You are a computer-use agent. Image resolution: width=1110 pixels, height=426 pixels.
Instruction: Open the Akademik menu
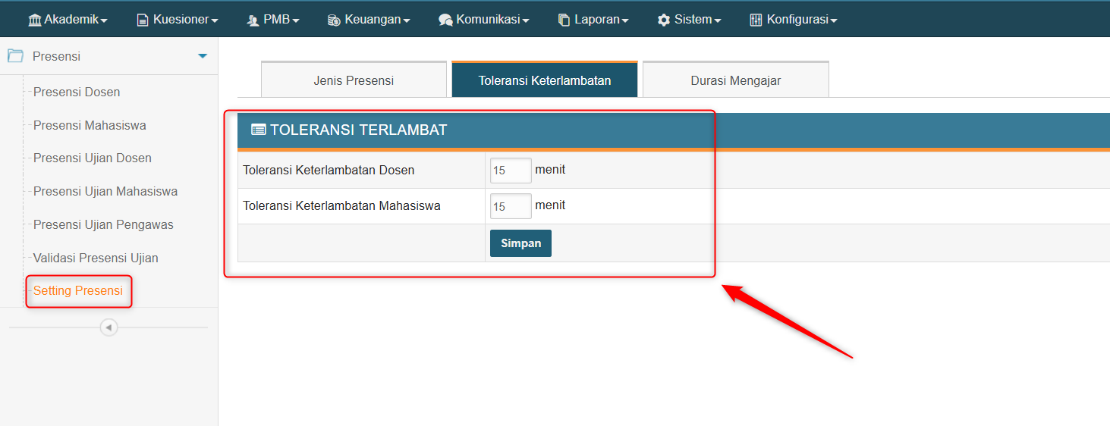68,20
